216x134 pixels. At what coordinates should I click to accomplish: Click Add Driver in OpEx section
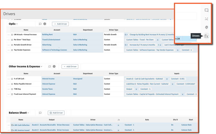click(x=60, y=24)
